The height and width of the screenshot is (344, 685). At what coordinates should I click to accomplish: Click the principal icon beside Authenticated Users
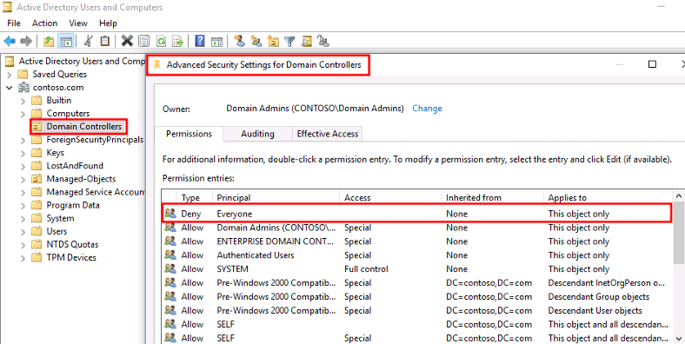pos(170,255)
